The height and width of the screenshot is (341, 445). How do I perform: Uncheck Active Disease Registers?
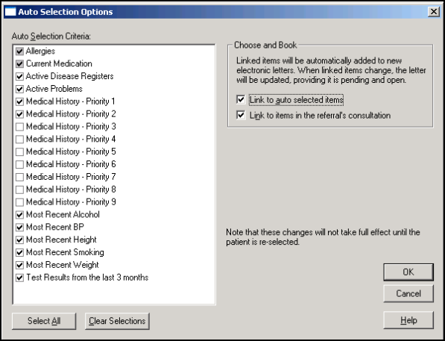[x=19, y=76]
